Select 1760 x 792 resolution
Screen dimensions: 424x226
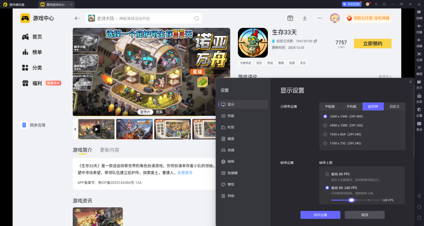[325, 143]
